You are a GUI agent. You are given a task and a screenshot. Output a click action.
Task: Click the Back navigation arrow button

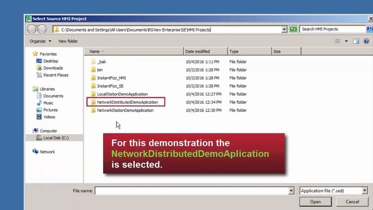coord(31,29)
